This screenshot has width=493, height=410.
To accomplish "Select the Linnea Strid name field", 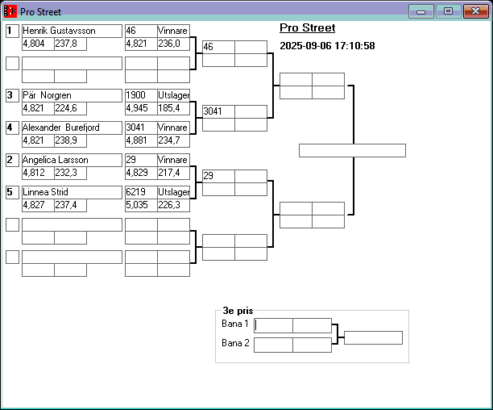I will click(71, 192).
